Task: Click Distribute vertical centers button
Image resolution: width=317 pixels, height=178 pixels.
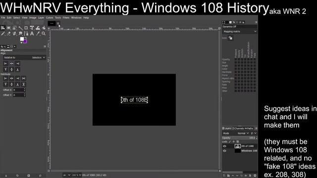Action: tap(12, 84)
